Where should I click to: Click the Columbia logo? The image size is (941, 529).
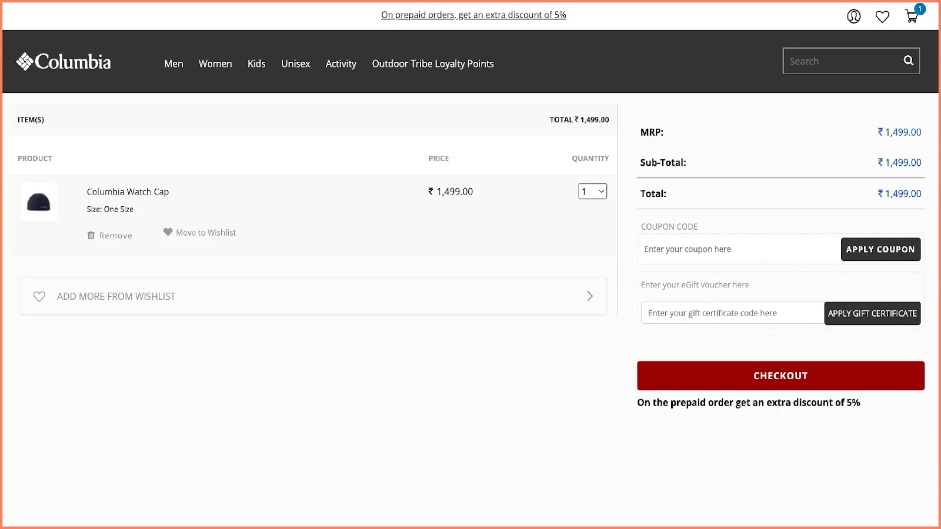coord(63,61)
